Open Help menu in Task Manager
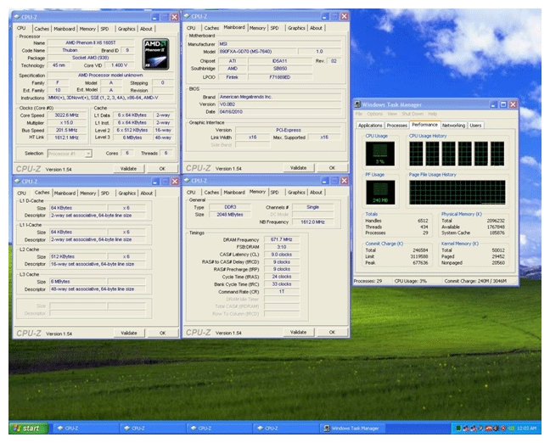The width and height of the screenshot is (550, 443). [433, 114]
